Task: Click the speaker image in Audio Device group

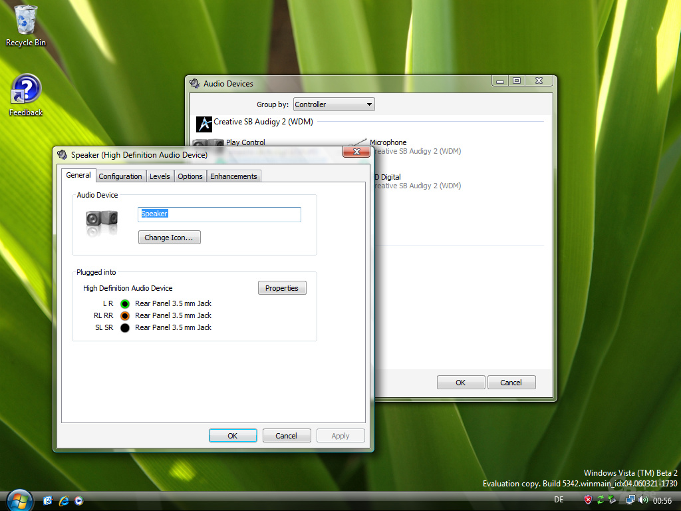Action: 102,222
